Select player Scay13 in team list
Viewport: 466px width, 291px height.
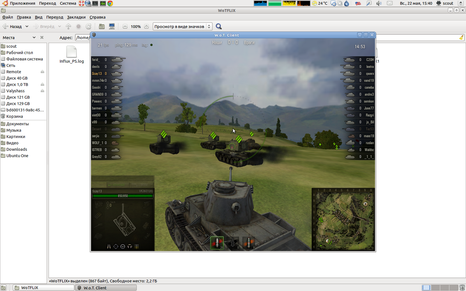[x=106, y=74]
